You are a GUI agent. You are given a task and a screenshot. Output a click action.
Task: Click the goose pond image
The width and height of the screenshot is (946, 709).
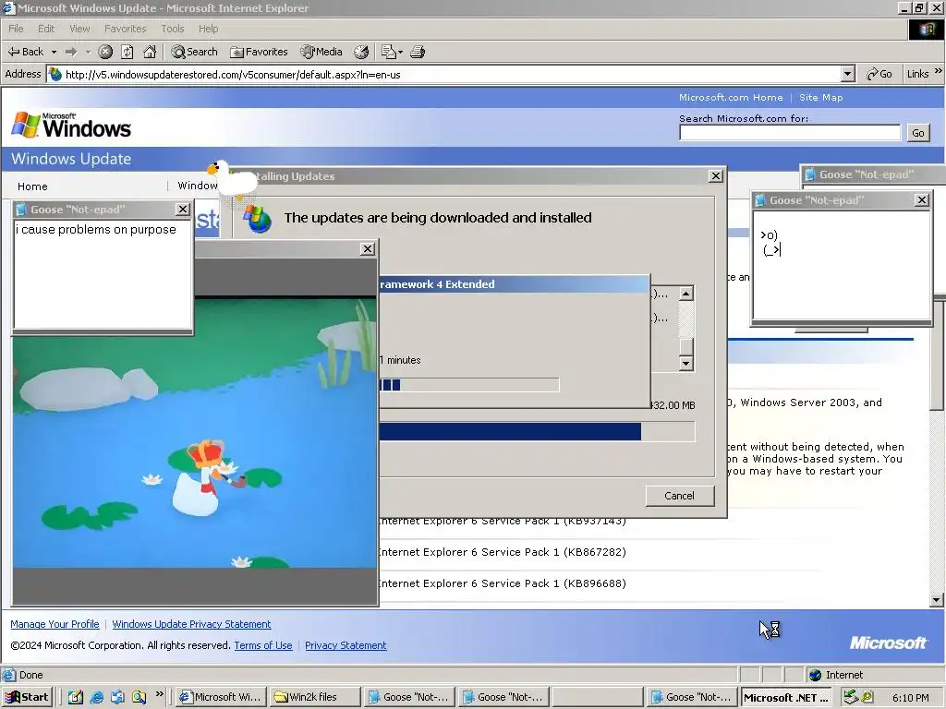point(194,433)
